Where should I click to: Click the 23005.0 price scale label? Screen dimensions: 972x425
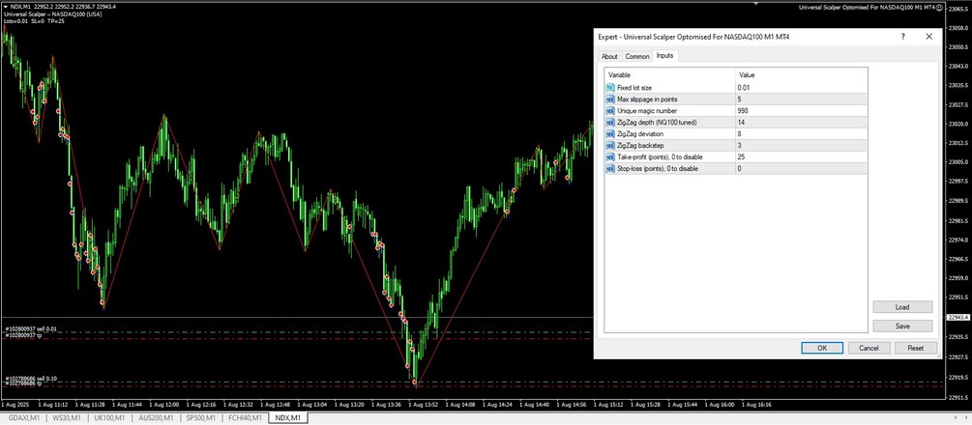tap(958, 162)
